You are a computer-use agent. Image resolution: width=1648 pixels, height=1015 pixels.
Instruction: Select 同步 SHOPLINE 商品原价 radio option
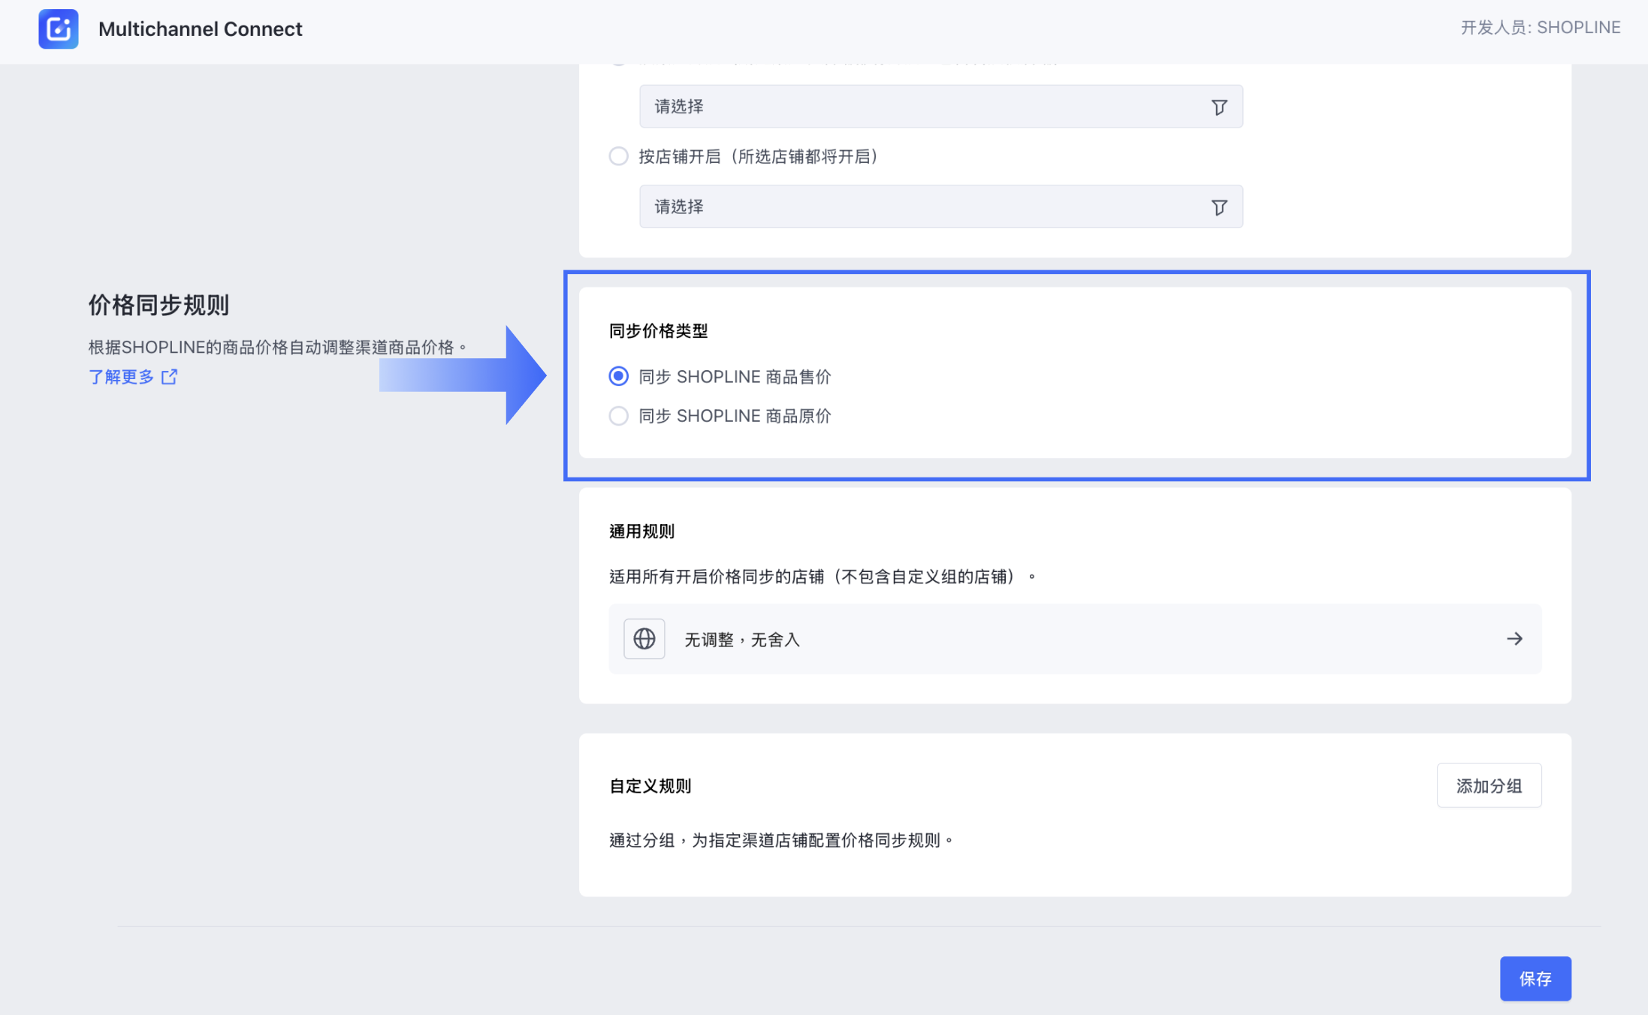point(618,416)
